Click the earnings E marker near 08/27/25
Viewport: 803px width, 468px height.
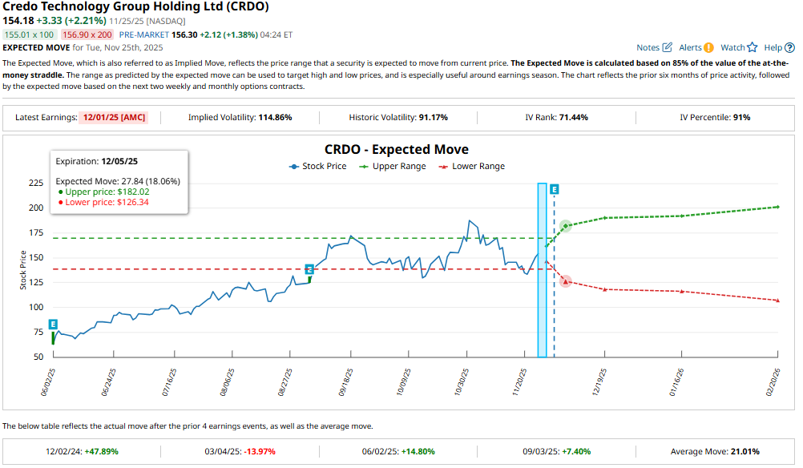(x=309, y=270)
